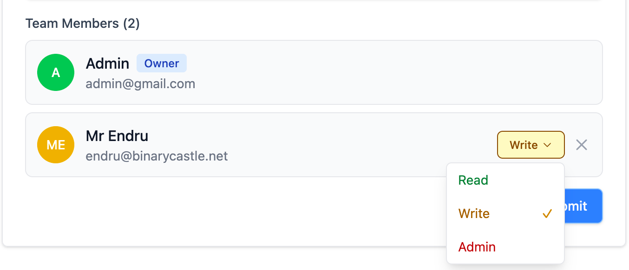Click the green "A" avatar icon
The width and height of the screenshot is (629, 270).
56,72
